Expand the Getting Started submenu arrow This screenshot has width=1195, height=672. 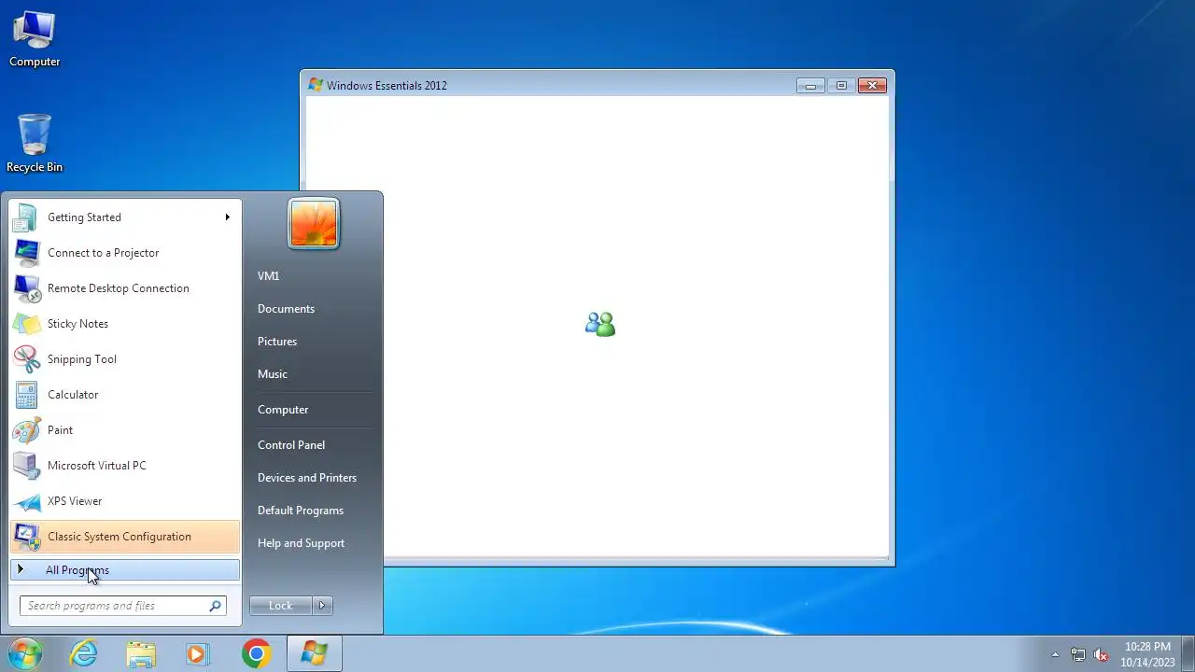227,217
